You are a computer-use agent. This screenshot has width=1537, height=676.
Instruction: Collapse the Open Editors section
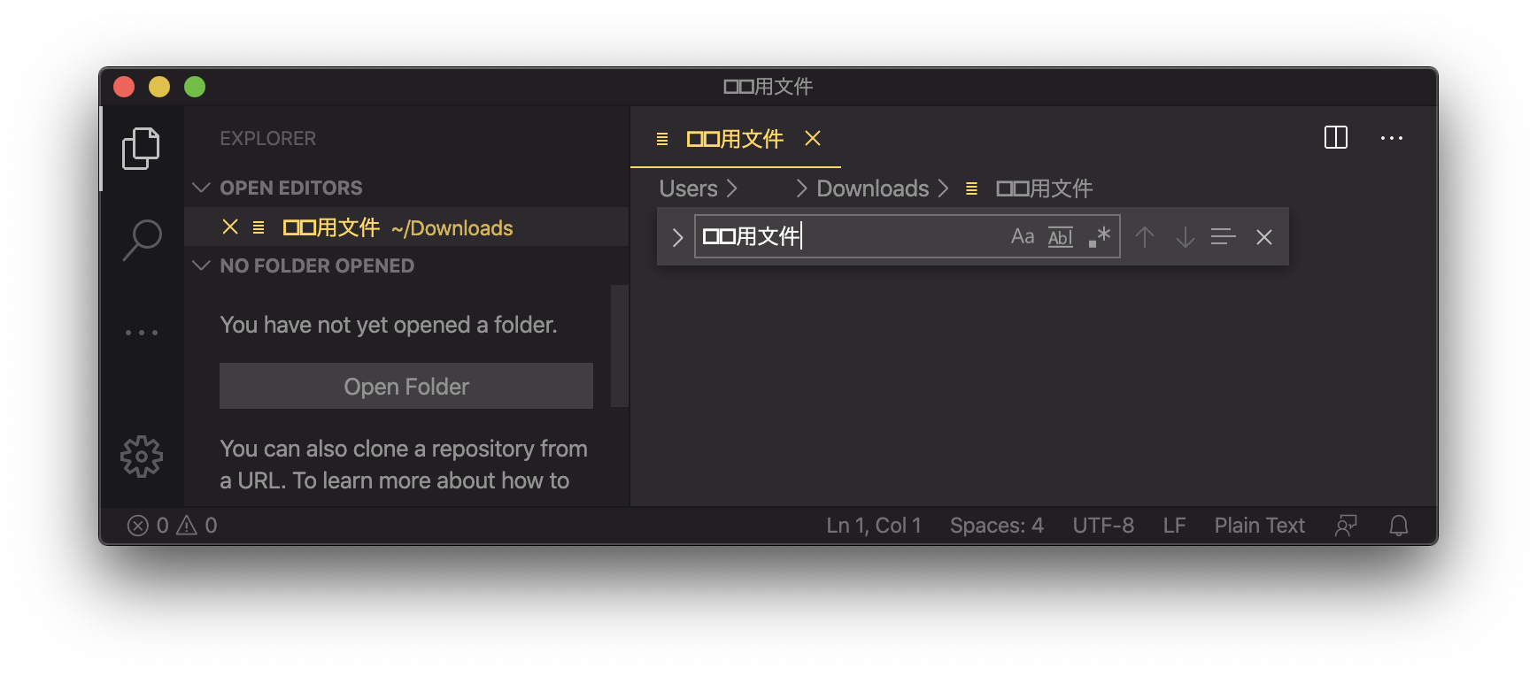201,187
